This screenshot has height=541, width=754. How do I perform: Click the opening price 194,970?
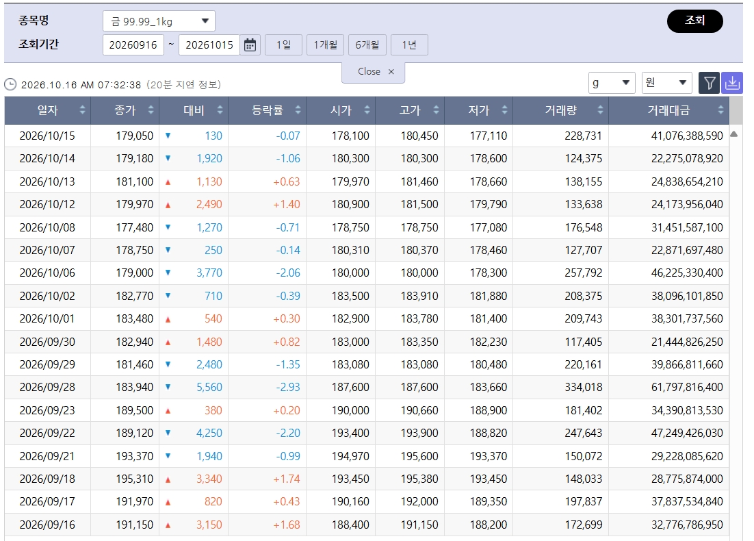[x=350, y=456]
